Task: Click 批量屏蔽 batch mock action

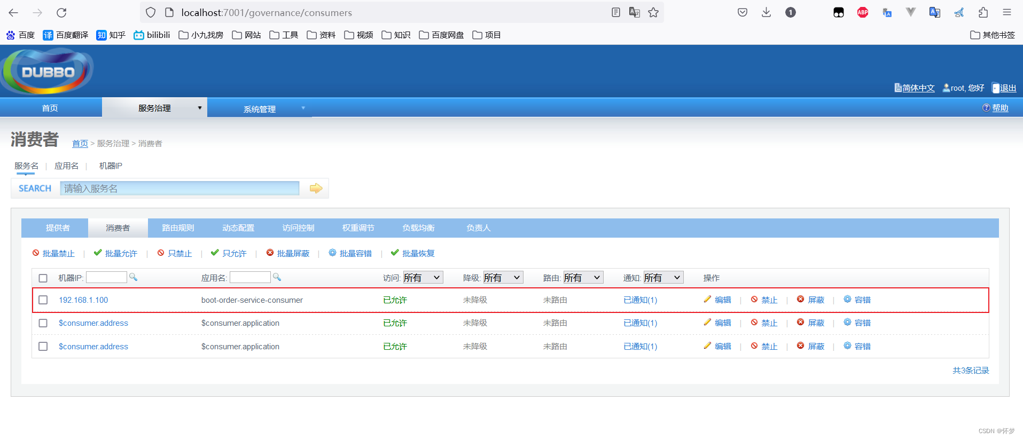Action: click(288, 253)
